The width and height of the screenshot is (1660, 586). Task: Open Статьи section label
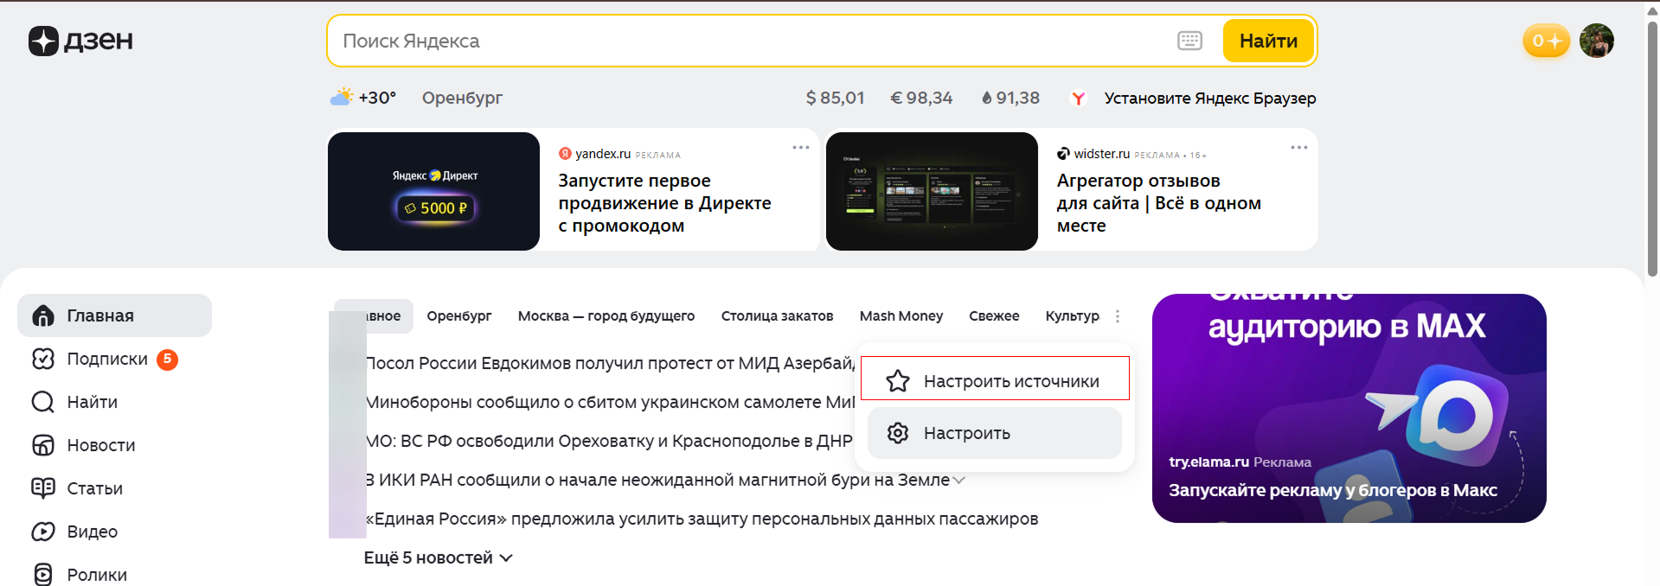[x=95, y=488]
